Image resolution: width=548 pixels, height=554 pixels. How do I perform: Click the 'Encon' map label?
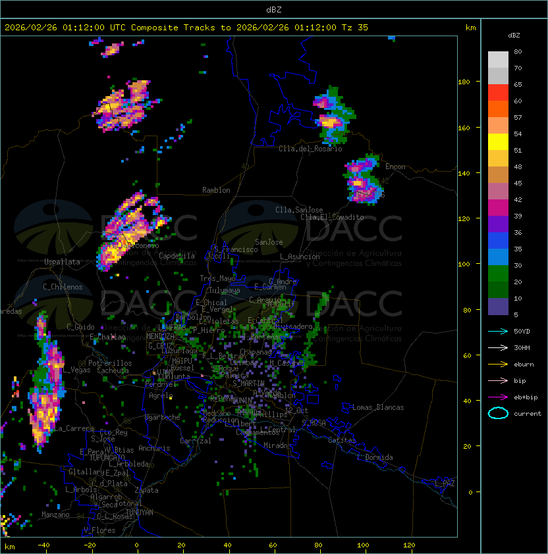coord(395,166)
